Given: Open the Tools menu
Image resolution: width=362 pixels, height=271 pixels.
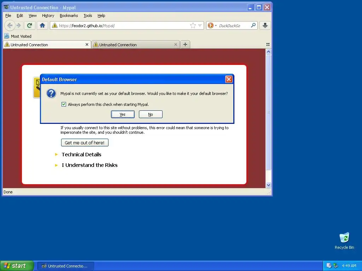Looking at the screenshot, I should (x=88, y=16).
